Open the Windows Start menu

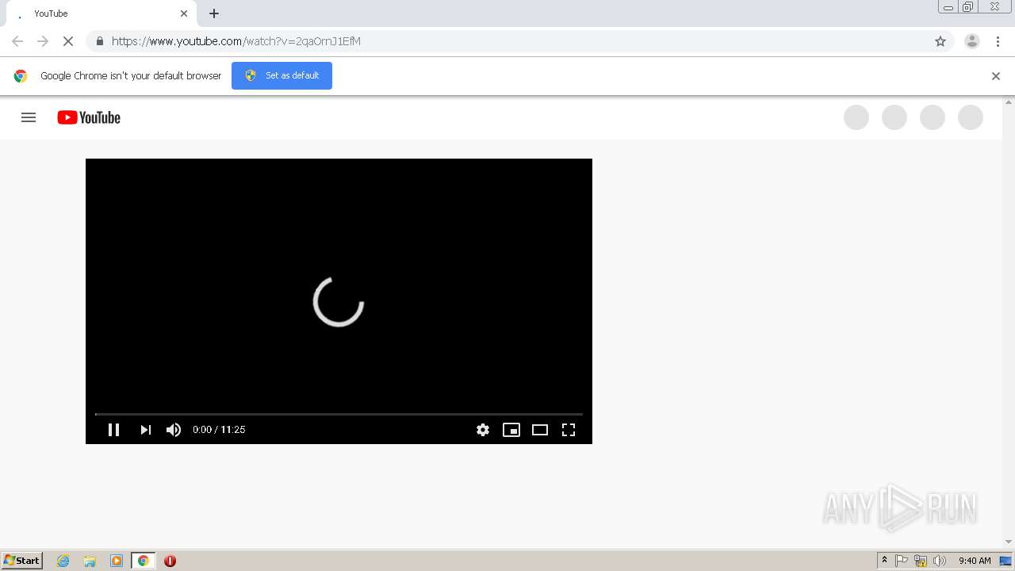(22, 561)
